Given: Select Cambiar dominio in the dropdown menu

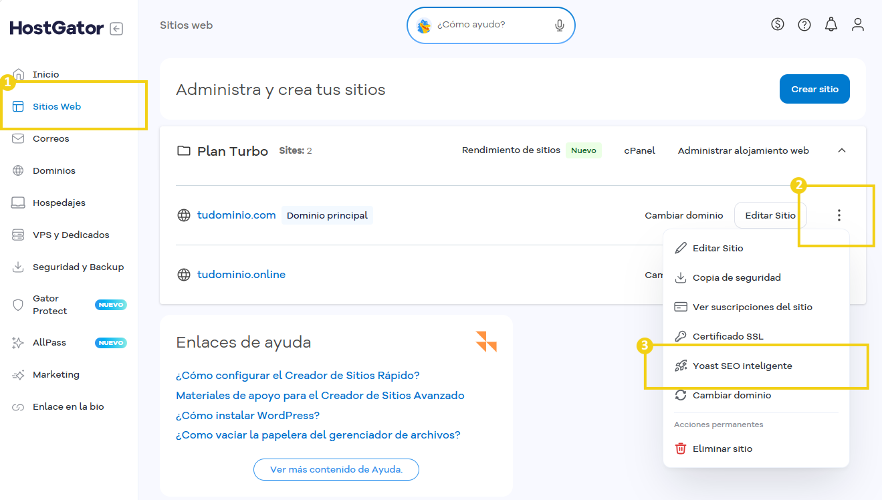Looking at the screenshot, I should [756, 395].
